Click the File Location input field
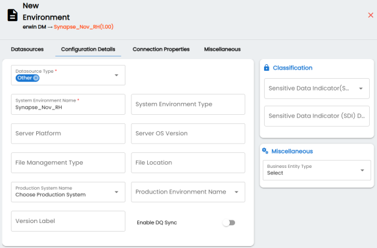The image size is (377, 248). tap(188, 163)
